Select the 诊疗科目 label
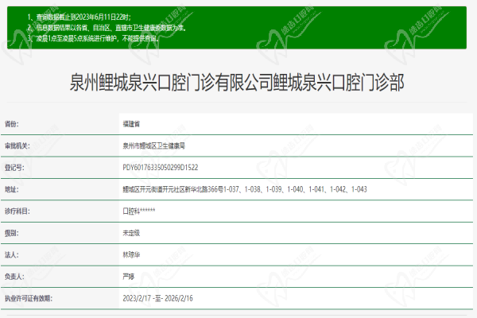The image size is (477, 318). tap(17, 211)
